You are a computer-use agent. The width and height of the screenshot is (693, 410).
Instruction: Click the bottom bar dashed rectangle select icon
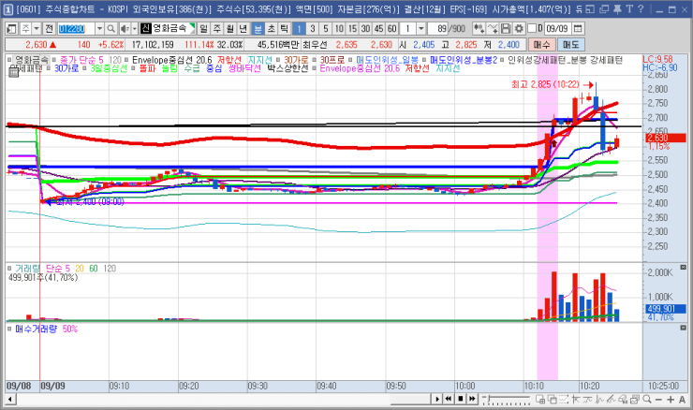pos(564,400)
